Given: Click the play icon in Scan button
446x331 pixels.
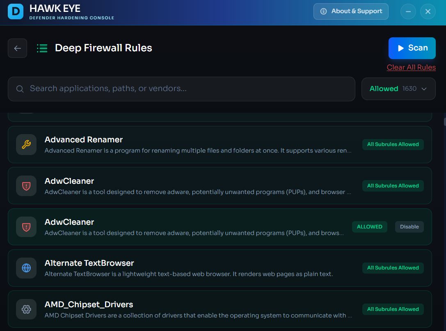Looking at the screenshot, I should click(400, 48).
